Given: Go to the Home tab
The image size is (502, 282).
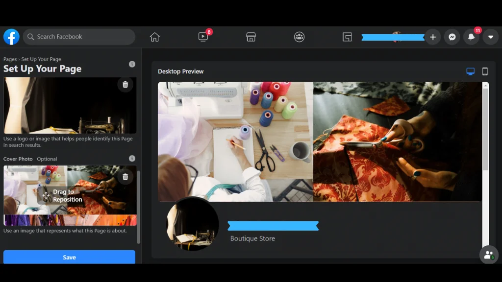Looking at the screenshot, I should pos(154,37).
